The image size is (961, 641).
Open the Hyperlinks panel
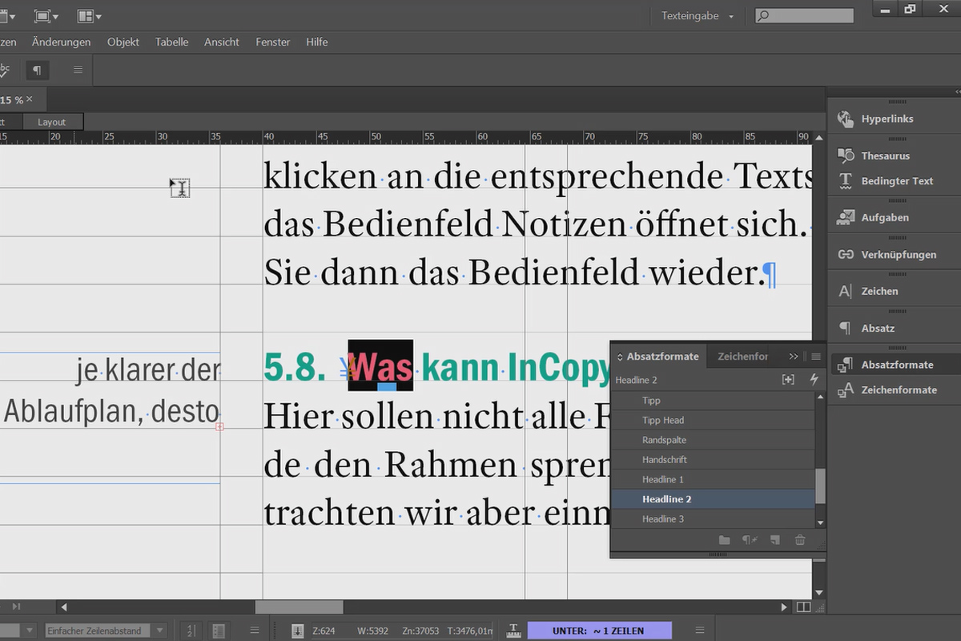point(878,118)
